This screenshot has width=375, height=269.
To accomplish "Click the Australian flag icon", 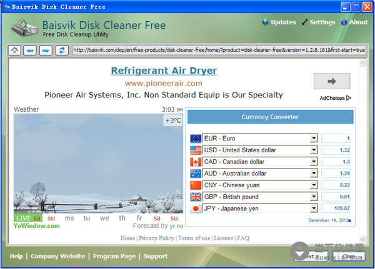I will [196, 174].
